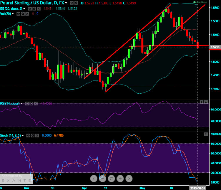This screenshot has width=221, height=190.
Task: Remove Vol (20) indicator with X icon
Action: (27, 14)
